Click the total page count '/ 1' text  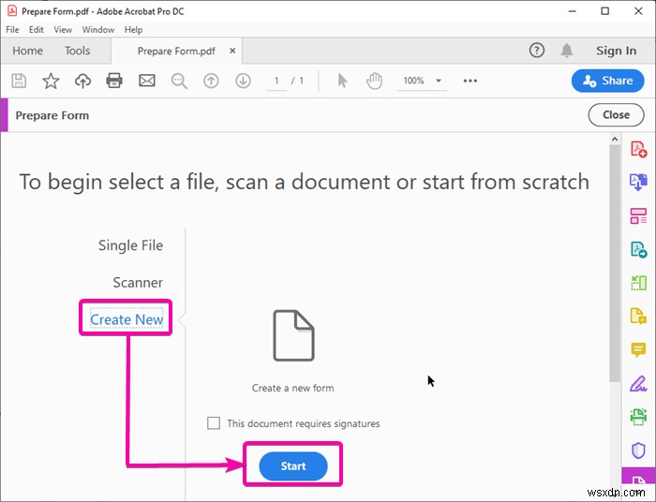[297, 81]
